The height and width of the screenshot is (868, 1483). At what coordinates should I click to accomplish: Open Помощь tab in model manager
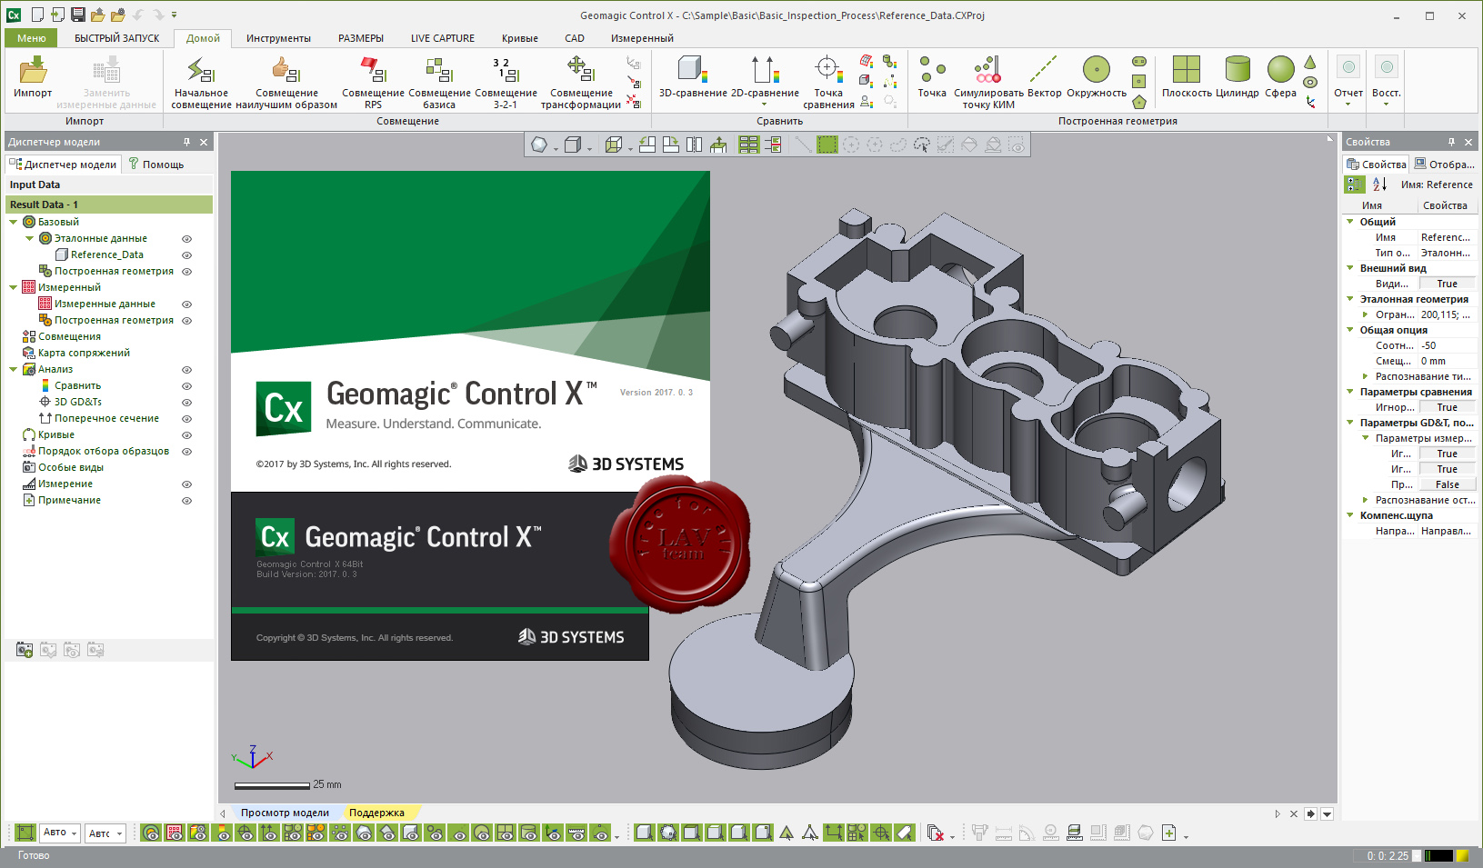tap(156, 165)
